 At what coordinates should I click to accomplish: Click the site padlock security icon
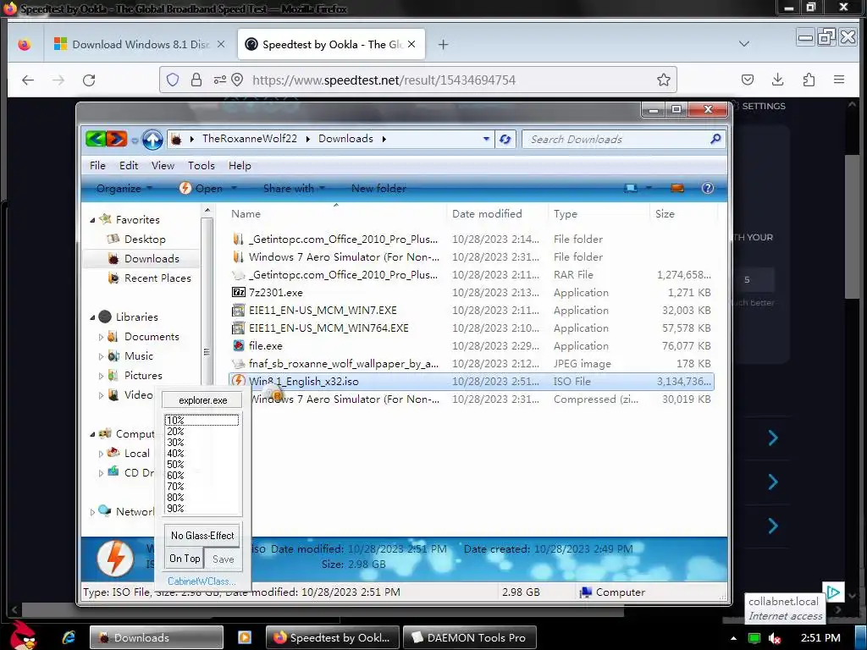[196, 80]
